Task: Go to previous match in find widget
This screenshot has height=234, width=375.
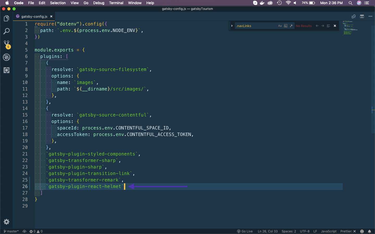Action: (317, 26)
